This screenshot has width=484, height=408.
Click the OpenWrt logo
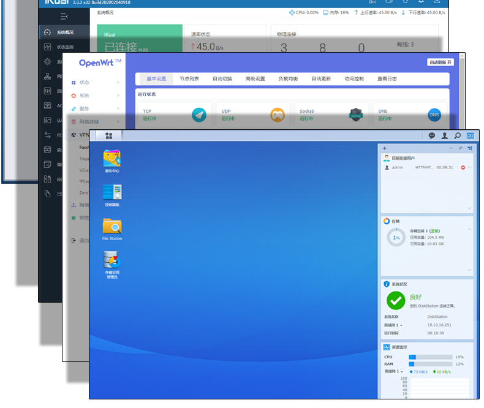pyautogui.click(x=100, y=62)
